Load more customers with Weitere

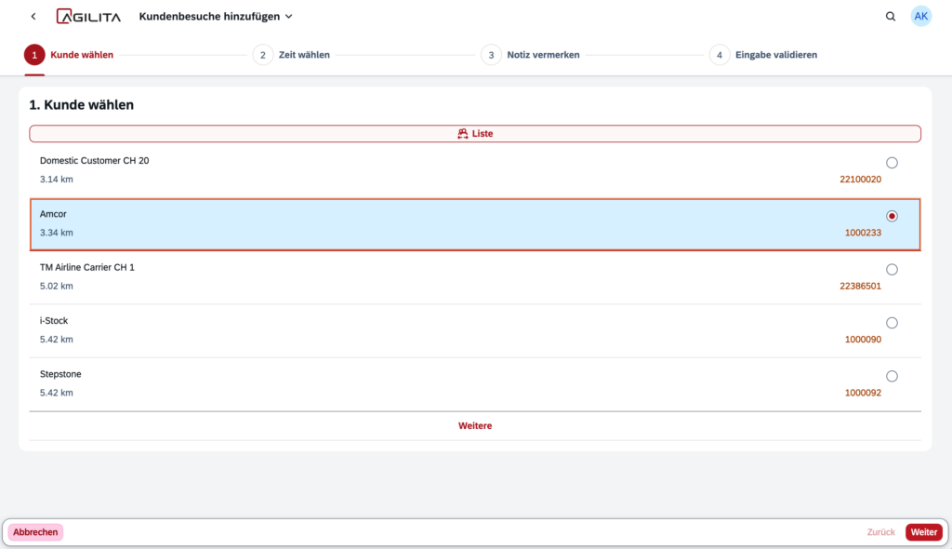pos(475,426)
